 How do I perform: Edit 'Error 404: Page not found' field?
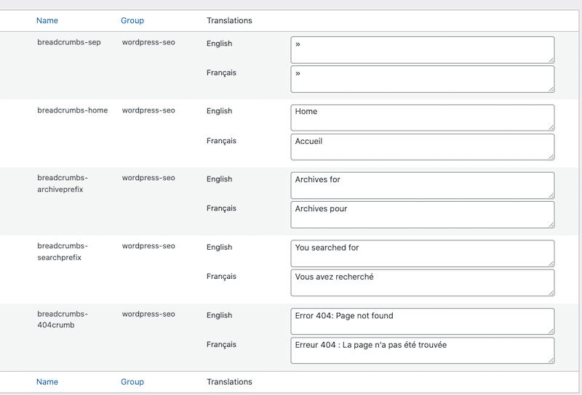point(423,321)
